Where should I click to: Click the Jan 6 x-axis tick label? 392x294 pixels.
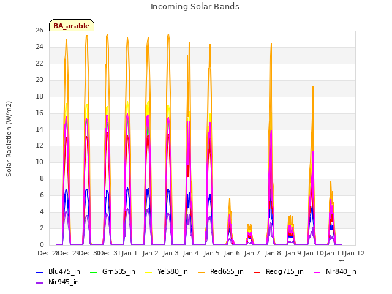[232, 253]
